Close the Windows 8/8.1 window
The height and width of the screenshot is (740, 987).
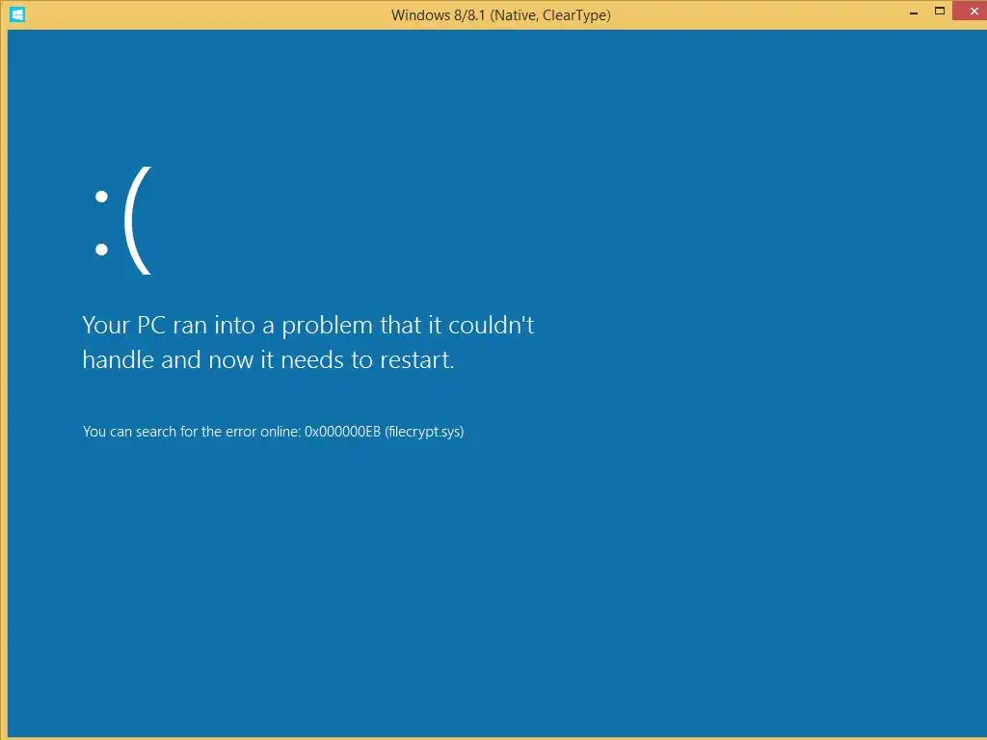click(970, 11)
